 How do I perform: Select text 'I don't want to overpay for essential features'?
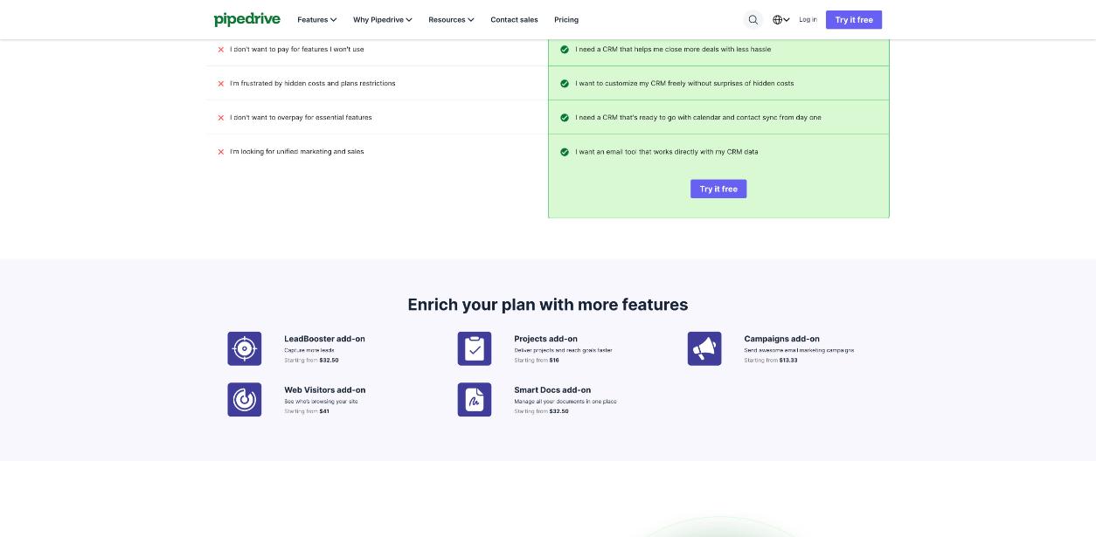(x=301, y=118)
